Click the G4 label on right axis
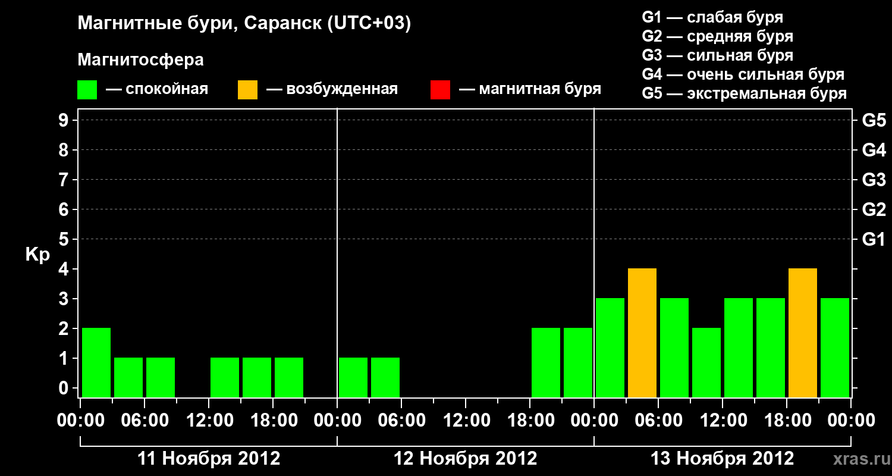This screenshot has width=892, height=476. click(874, 151)
